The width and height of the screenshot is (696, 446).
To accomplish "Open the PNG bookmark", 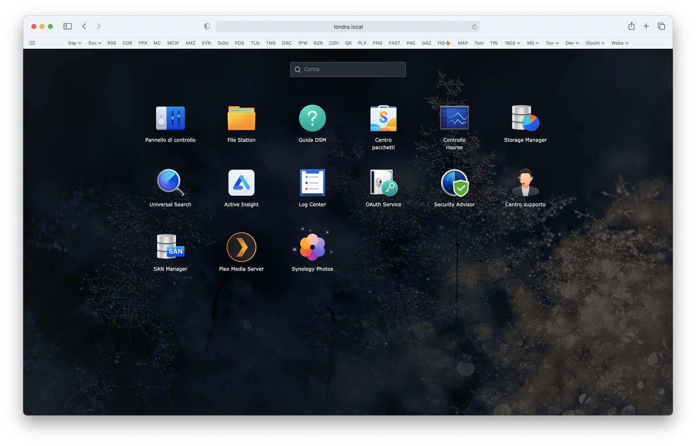I will (378, 43).
